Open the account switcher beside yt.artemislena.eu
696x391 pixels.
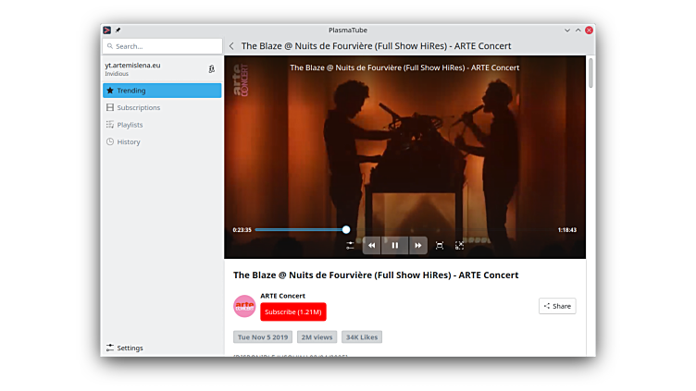tap(212, 68)
